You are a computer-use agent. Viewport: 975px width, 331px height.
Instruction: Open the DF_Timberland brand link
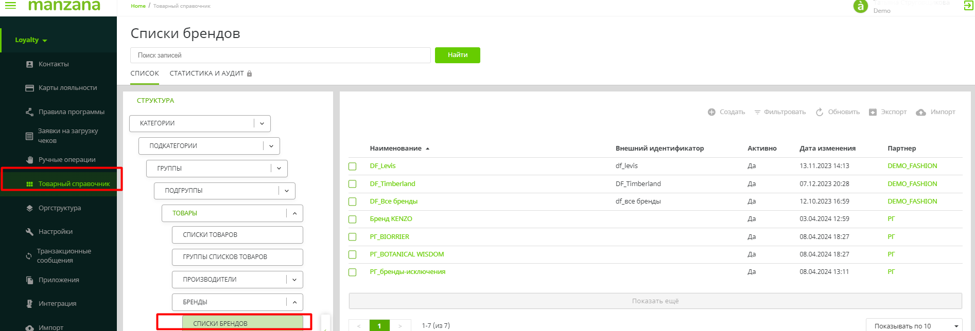pos(392,184)
